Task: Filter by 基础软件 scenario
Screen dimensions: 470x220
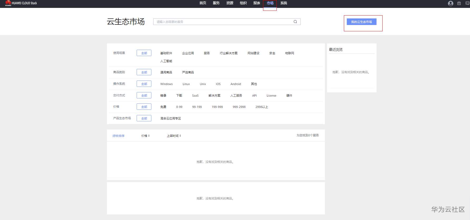Action: tap(166, 53)
